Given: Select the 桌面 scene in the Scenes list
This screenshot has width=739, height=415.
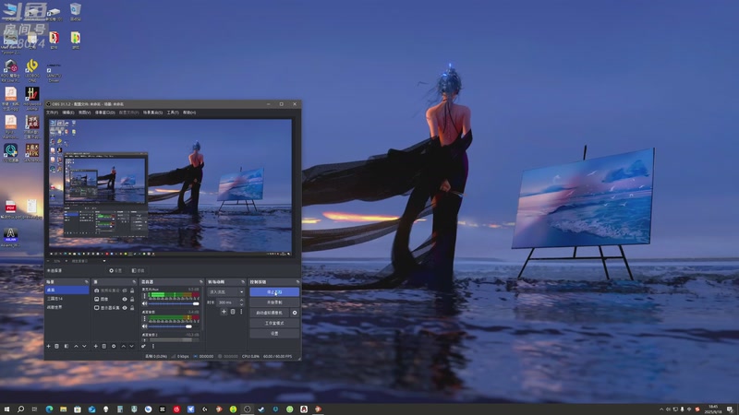Looking at the screenshot, I should (x=67, y=290).
